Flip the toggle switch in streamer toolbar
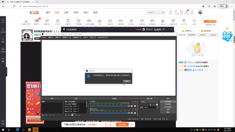The width and height of the screenshot is (235, 132). pyautogui.click(x=36, y=21)
